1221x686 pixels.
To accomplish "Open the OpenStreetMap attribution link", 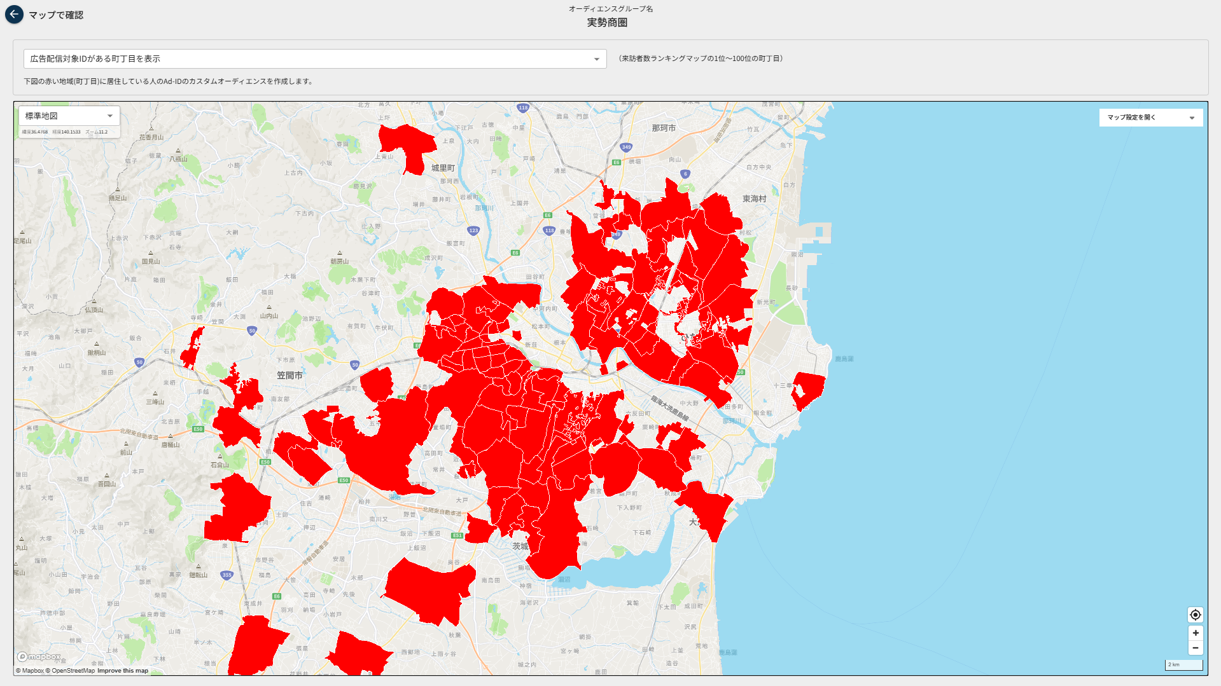I will coord(70,671).
